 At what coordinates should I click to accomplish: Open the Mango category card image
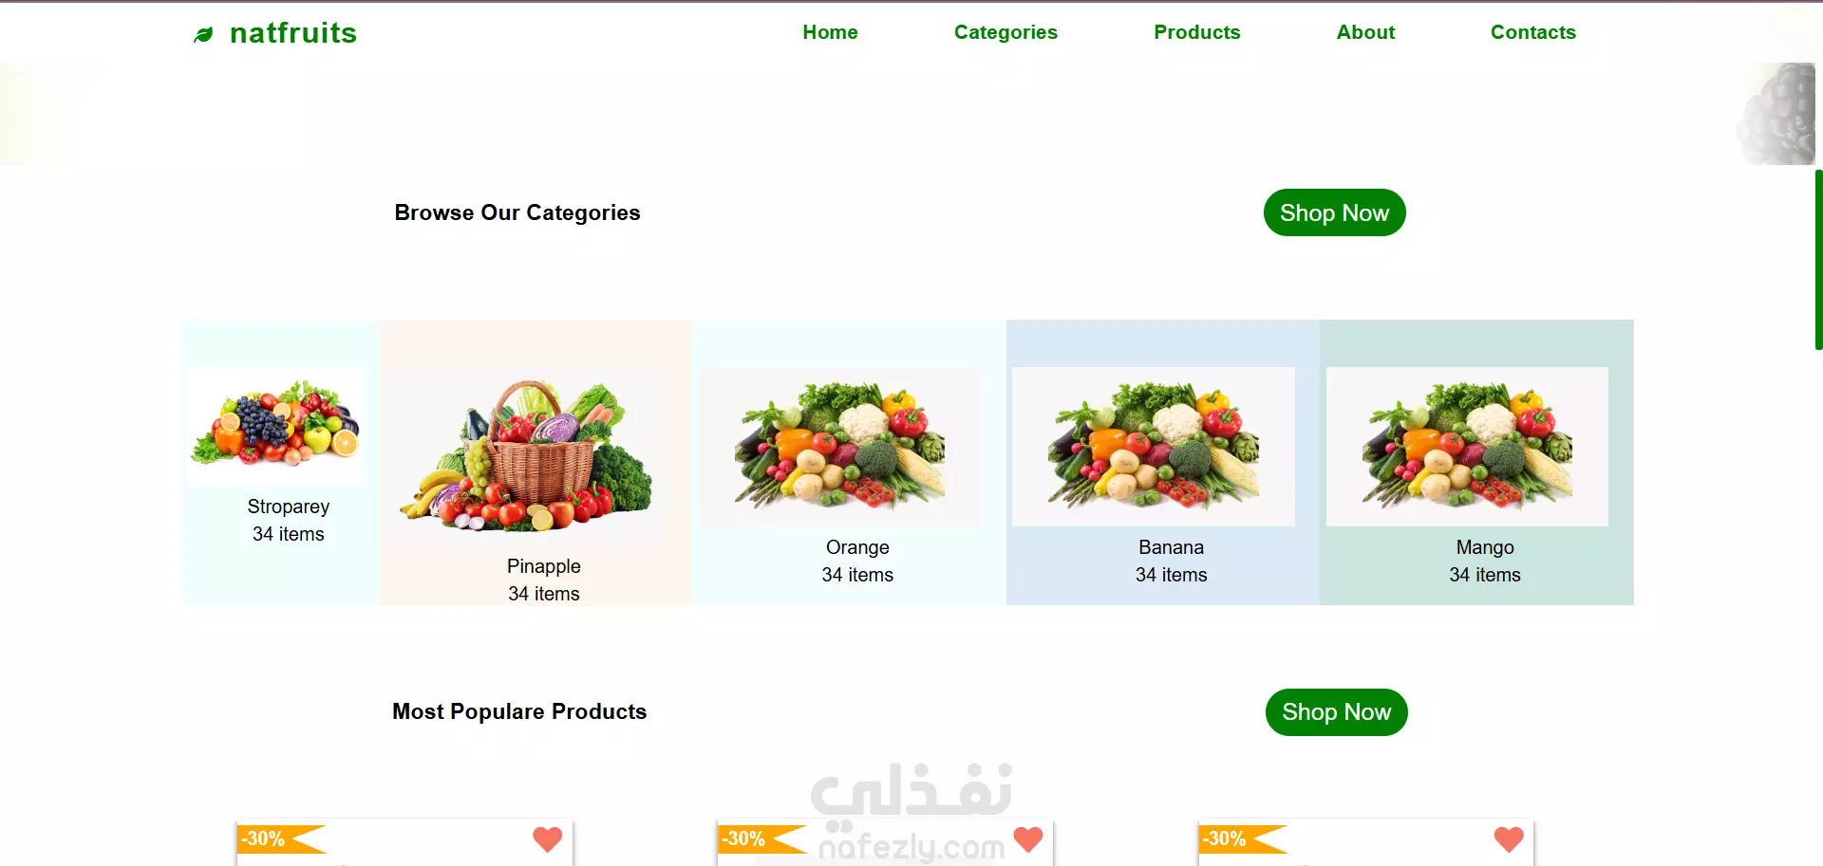[x=1467, y=447]
